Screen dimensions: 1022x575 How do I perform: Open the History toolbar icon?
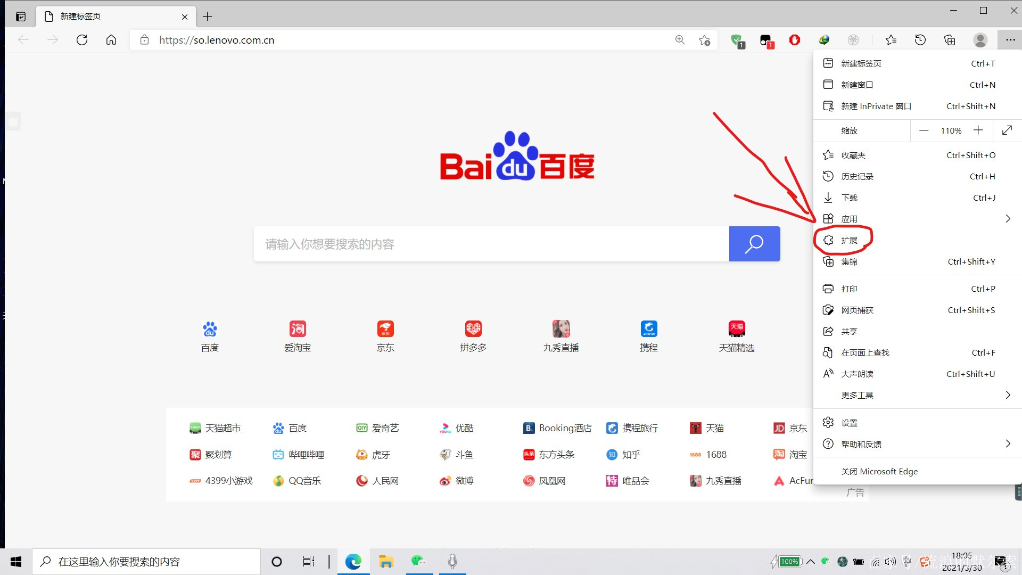pyautogui.click(x=920, y=40)
